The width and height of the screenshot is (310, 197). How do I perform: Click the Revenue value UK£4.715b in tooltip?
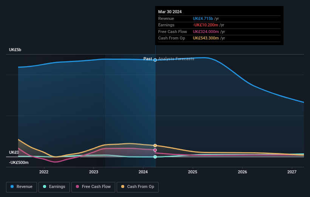click(203, 18)
